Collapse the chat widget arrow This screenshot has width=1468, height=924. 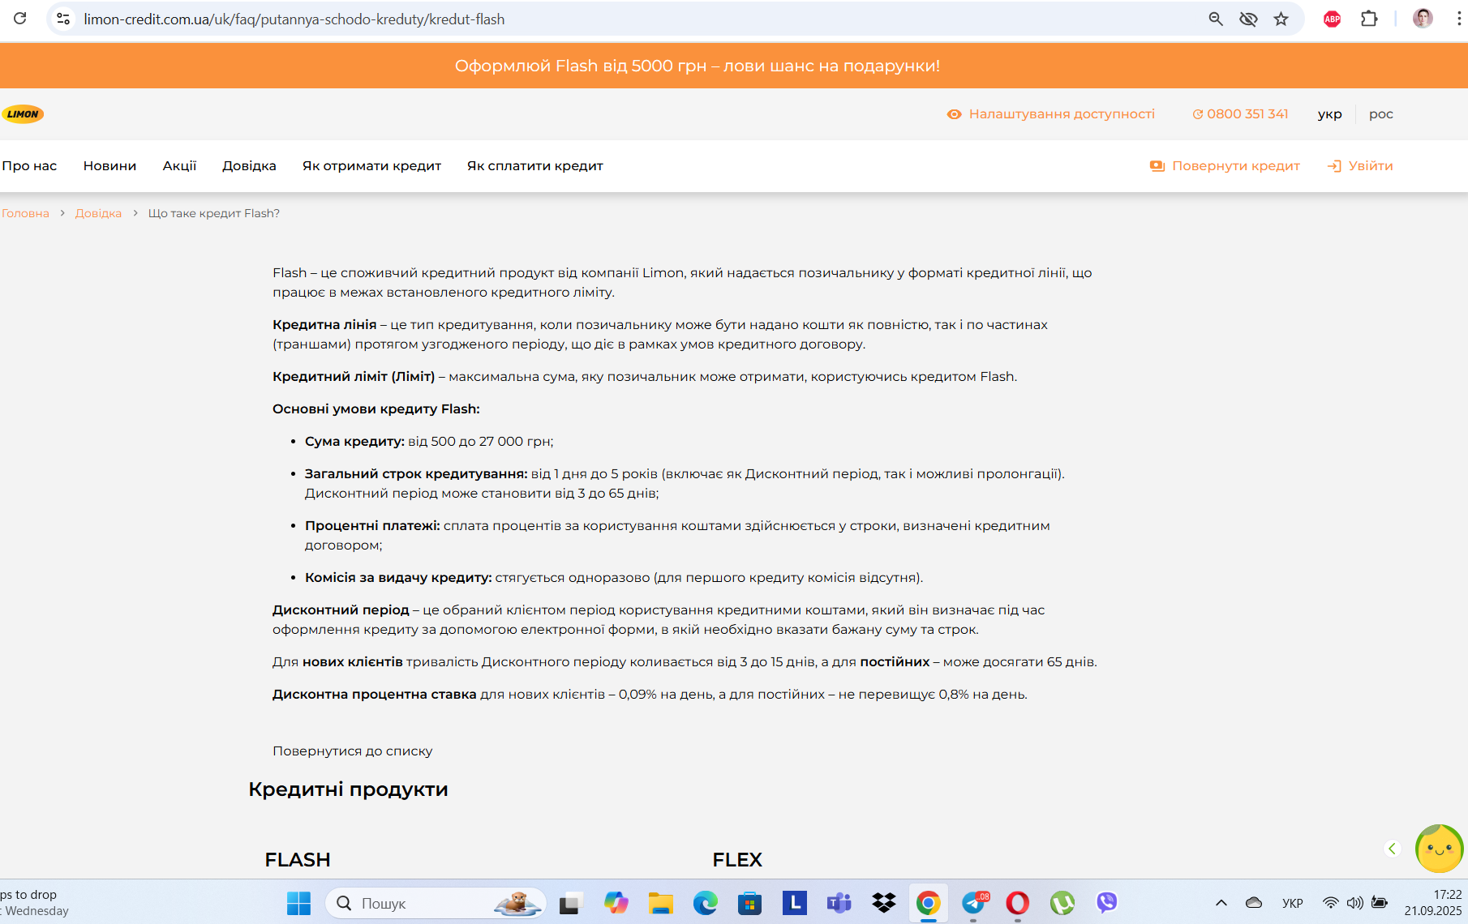tap(1393, 849)
